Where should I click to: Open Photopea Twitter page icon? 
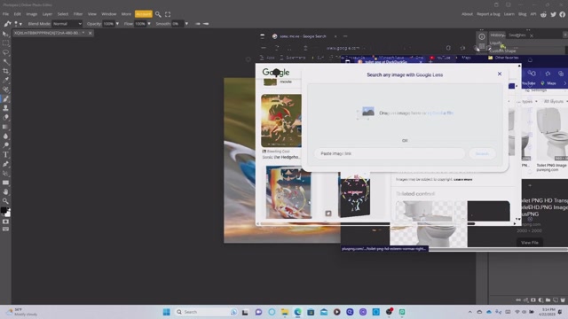[x=553, y=14]
